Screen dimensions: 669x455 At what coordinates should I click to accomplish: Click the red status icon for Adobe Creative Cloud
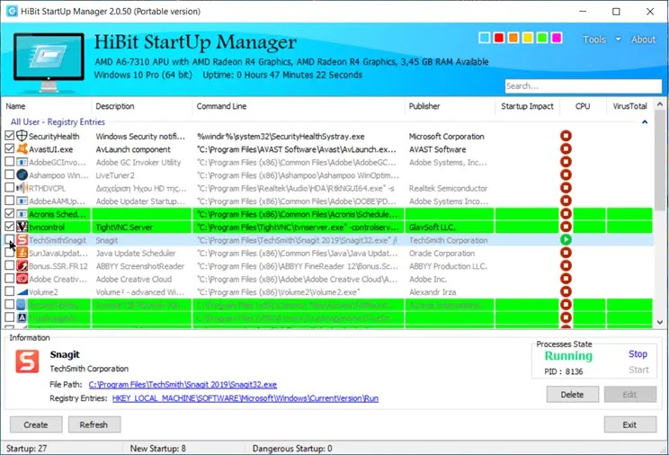pyautogui.click(x=566, y=279)
